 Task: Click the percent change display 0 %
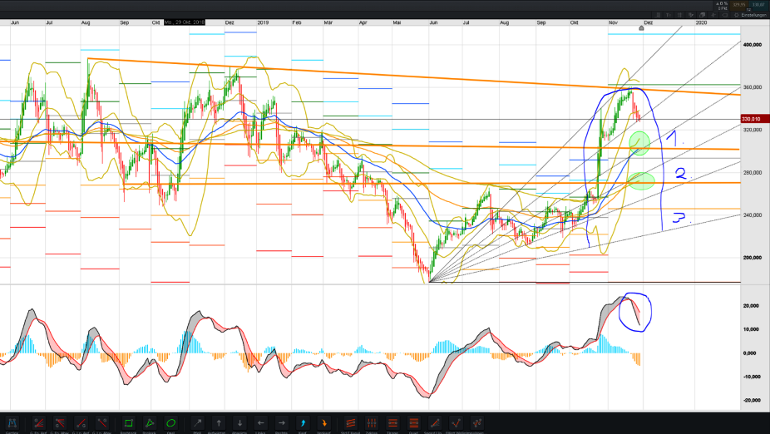(723, 3)
